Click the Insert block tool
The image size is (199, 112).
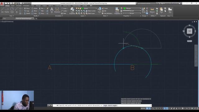pos(99,10)
